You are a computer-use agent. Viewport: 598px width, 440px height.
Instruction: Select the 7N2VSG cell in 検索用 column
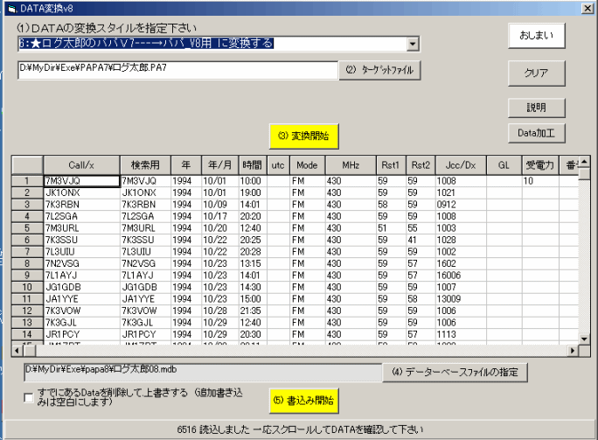tap(145, 263)
